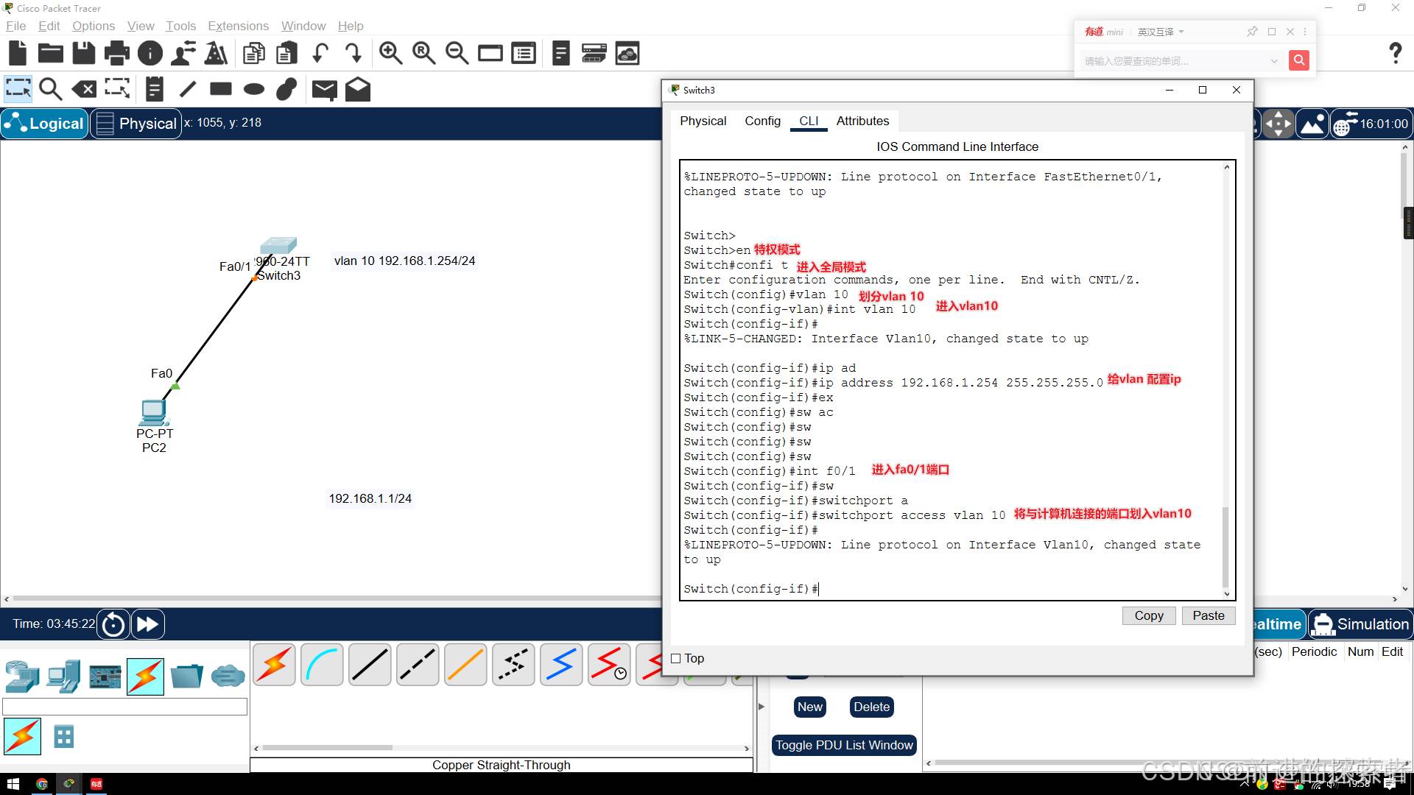This screenshot has height=795, width=1414.
Task: Pick the automatic connection type cable
Action: pos(274,665)
